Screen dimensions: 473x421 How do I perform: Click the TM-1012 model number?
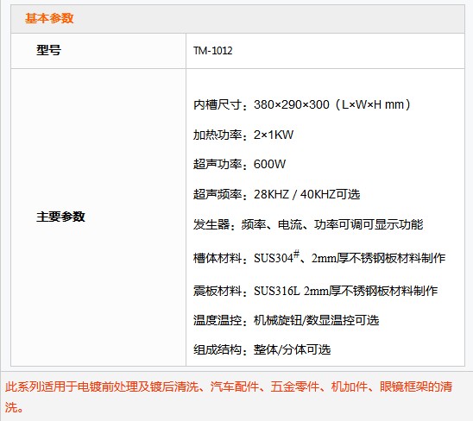(213, 51)
